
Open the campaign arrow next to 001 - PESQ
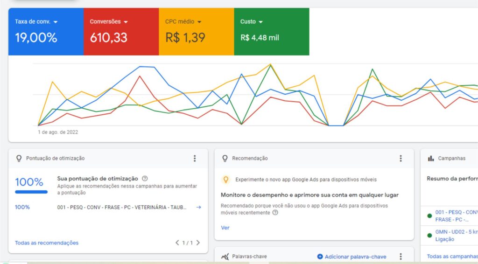tap(199, 208)
